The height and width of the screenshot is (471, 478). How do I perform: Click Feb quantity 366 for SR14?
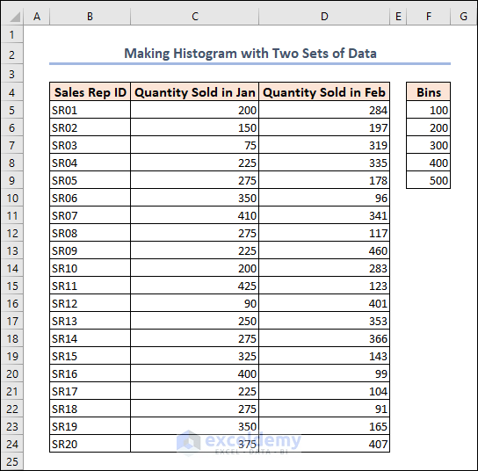point(324,338)
